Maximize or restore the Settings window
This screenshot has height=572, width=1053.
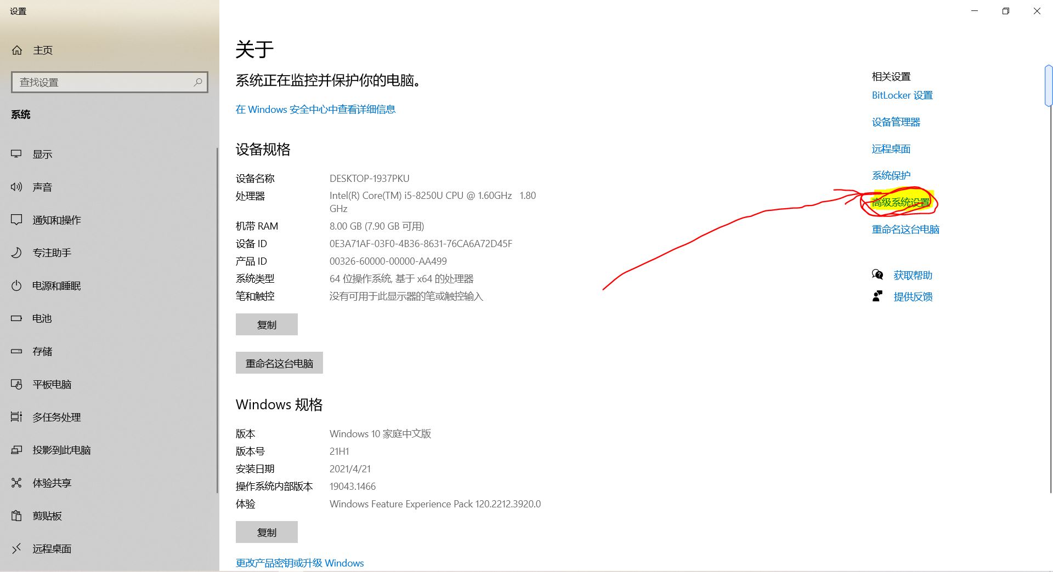pyautogui.click(x=1006, y=11)
